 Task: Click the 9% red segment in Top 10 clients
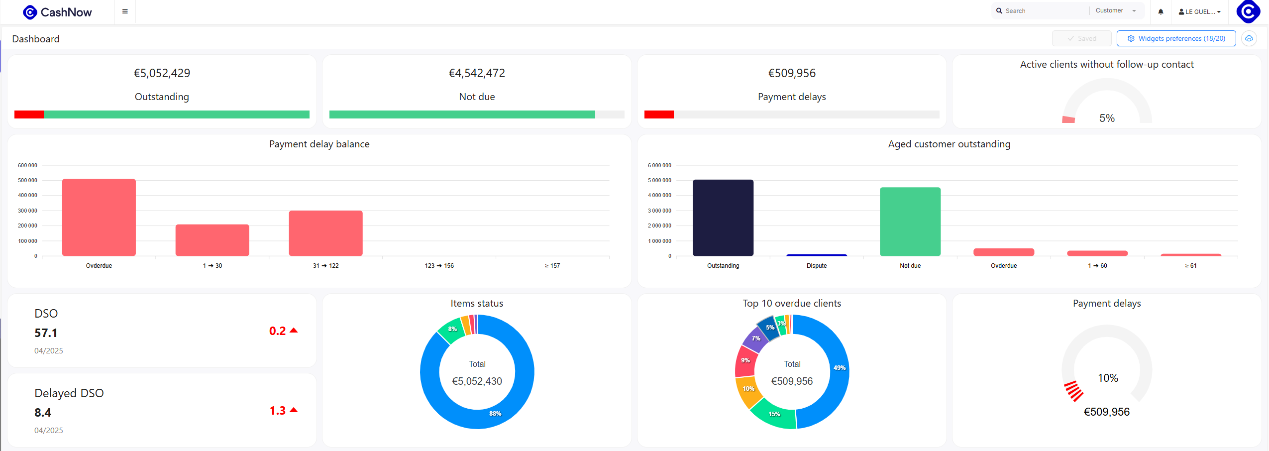point(745,360)
